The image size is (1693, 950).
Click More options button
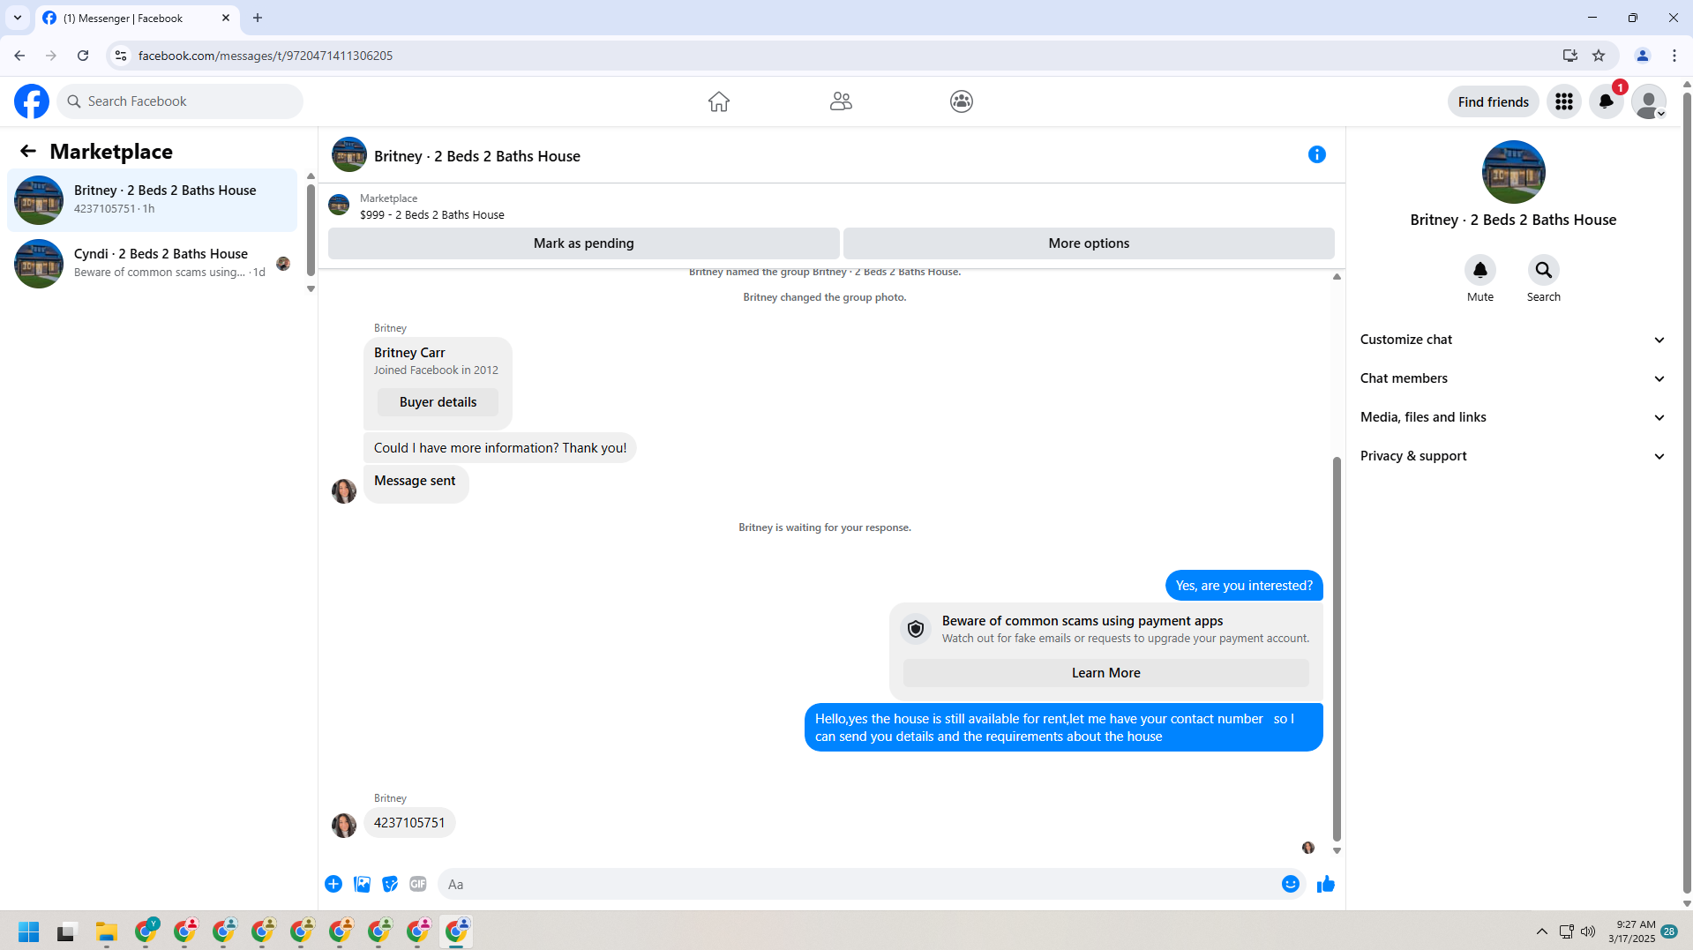point(1089,243)
